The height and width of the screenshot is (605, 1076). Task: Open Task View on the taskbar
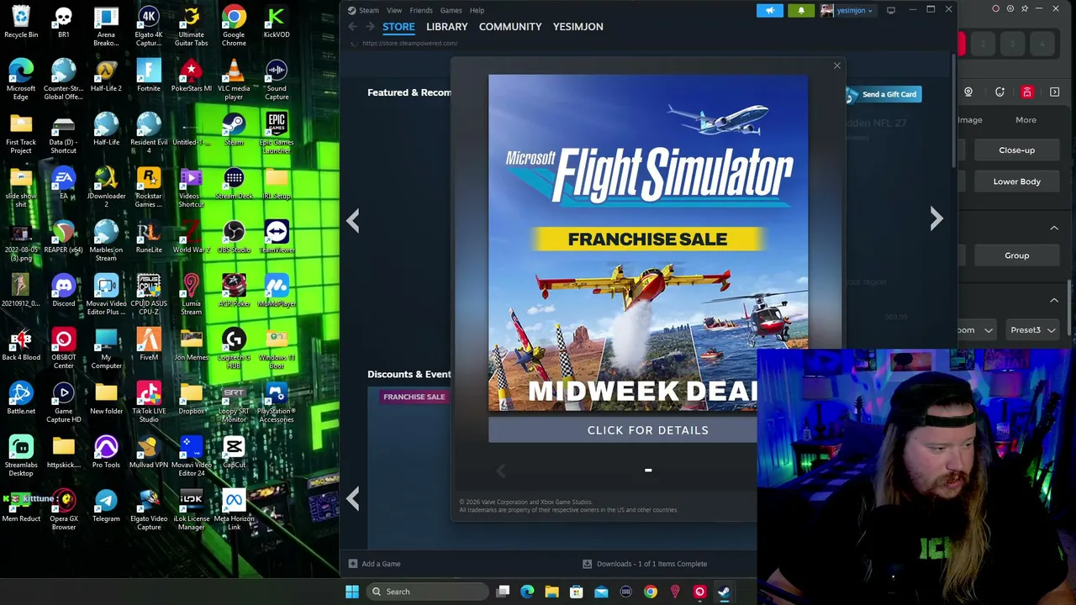click(x=503, y=592)
